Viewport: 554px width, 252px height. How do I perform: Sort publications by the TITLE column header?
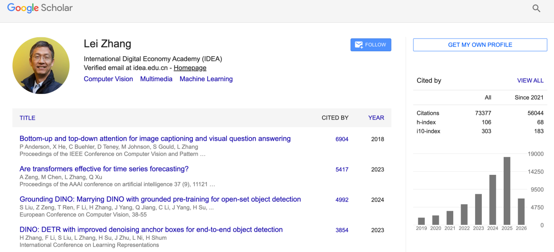click(x=28, y=118)
